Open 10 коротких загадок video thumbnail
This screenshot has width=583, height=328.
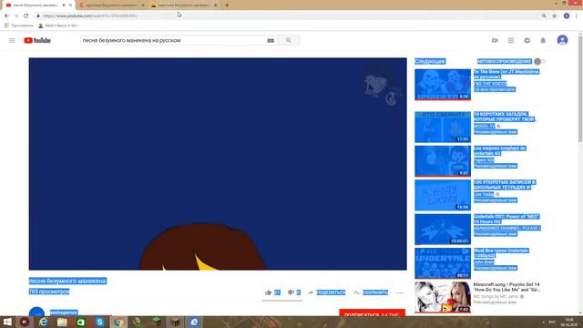(x=443, y=127)
